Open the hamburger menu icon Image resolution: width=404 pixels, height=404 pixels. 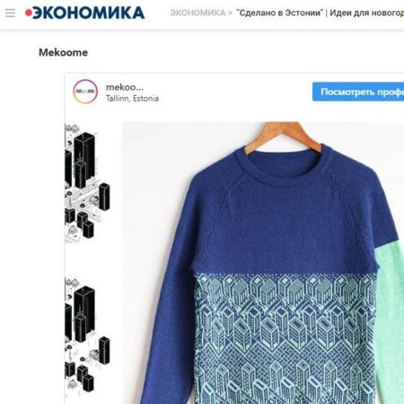10,13
